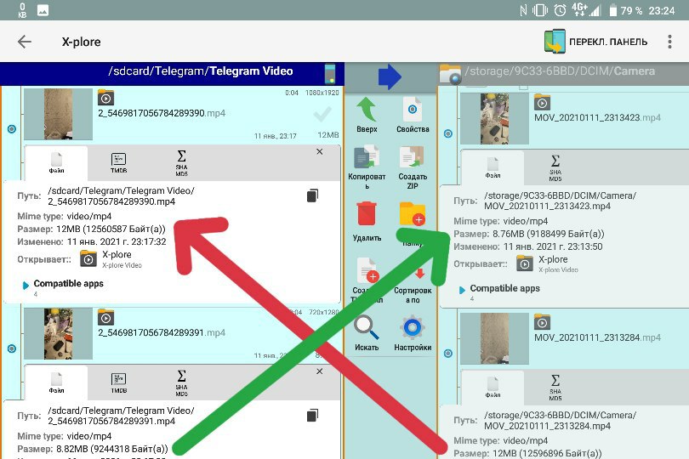
Task: Tap the Создать ZIP icon
Action: (412, 158)
